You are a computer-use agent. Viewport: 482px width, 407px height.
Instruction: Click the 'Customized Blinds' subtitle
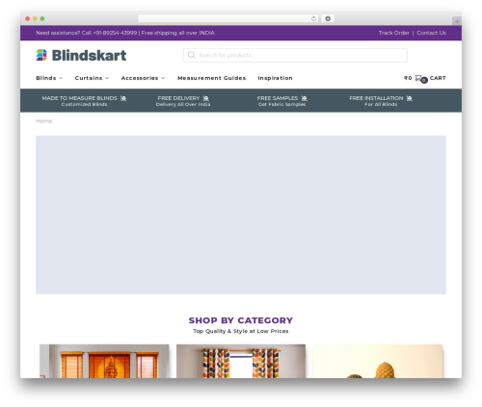[x=84, y=104]
